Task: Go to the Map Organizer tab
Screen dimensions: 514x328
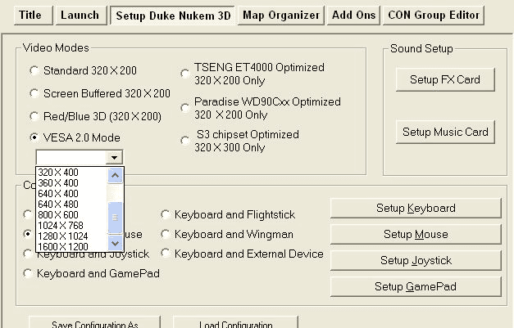Action: coord(281,16)
